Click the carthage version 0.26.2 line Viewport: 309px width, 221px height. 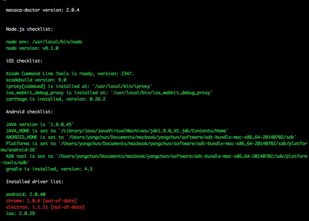[x=56, y=99]
